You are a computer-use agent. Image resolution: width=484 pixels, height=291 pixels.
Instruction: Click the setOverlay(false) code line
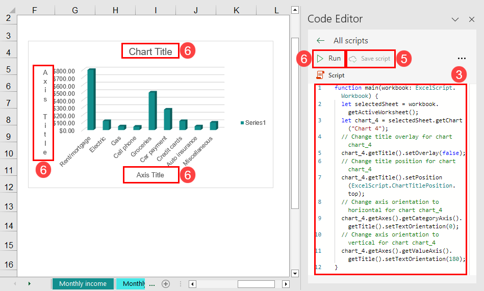[403, 153]
